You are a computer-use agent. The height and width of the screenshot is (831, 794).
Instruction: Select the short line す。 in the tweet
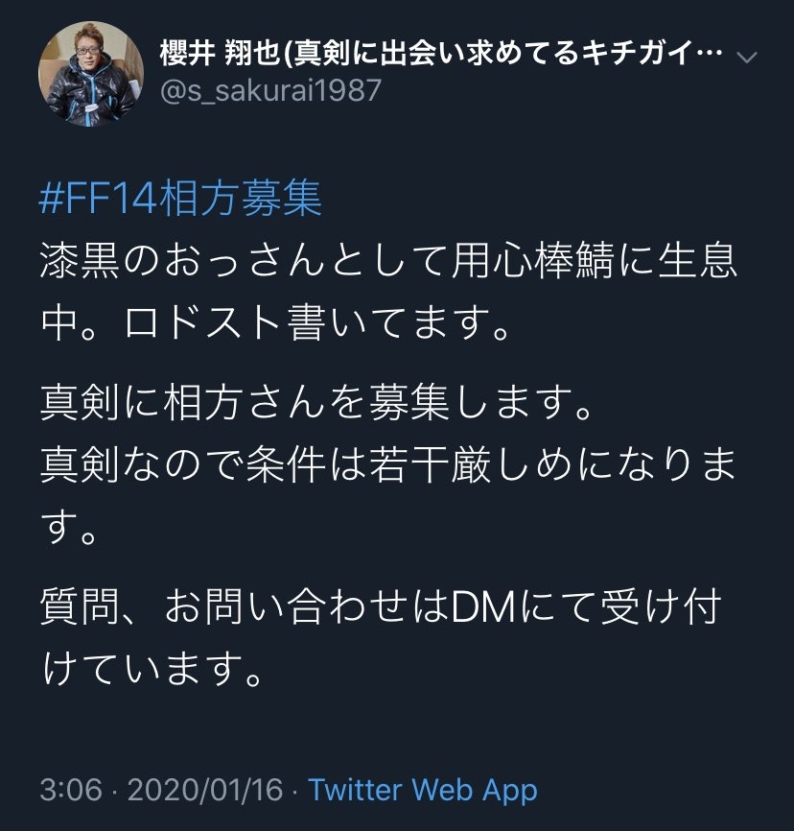click(x=69, y=526)
